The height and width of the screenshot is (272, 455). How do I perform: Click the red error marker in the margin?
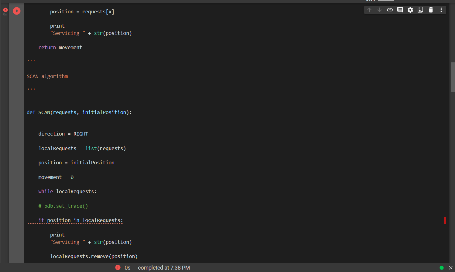pyautogui.click(x=445, y=220)
